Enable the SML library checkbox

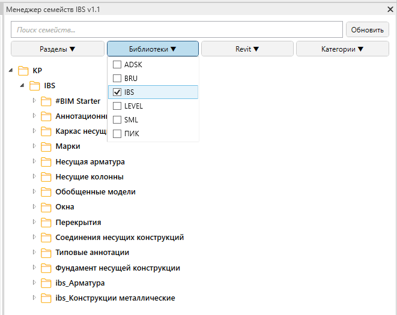(x=117, y=119)
